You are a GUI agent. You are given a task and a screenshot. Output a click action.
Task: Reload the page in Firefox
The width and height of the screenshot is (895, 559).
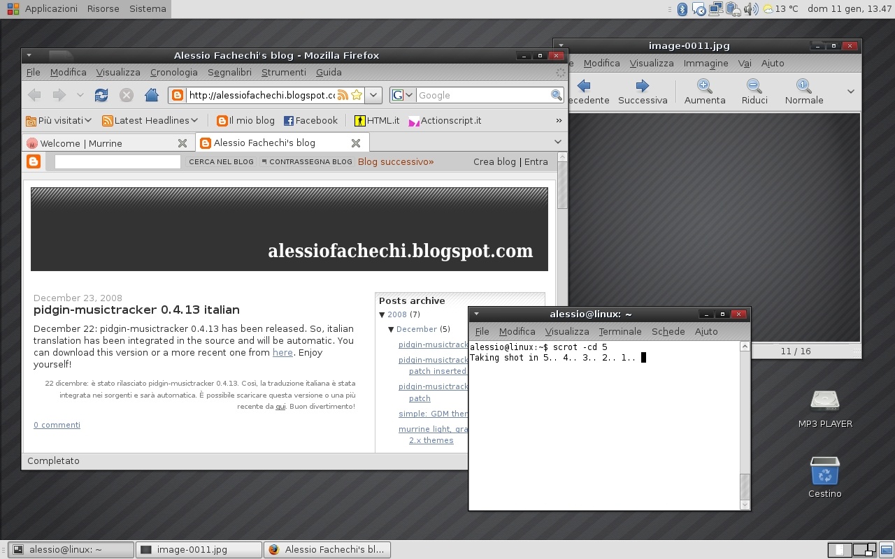tap(101, 95)
